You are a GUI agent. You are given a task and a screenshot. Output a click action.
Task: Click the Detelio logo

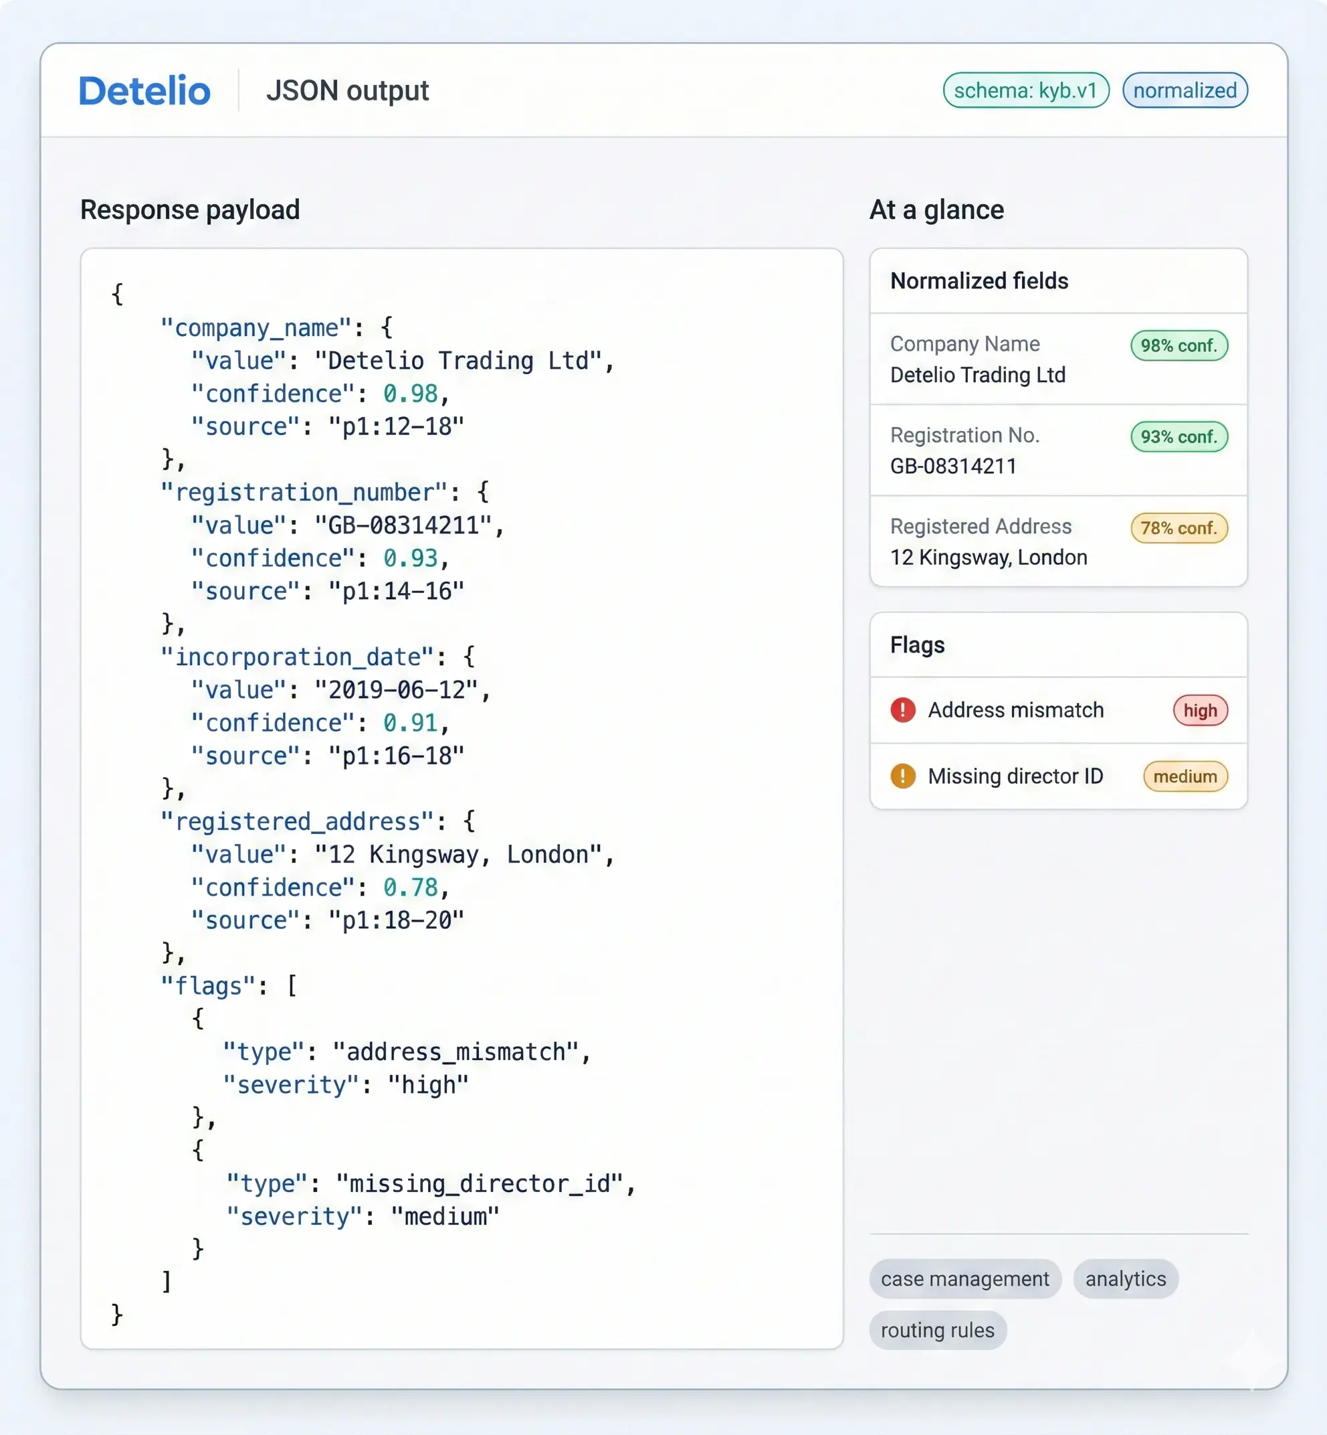[144, 91]
